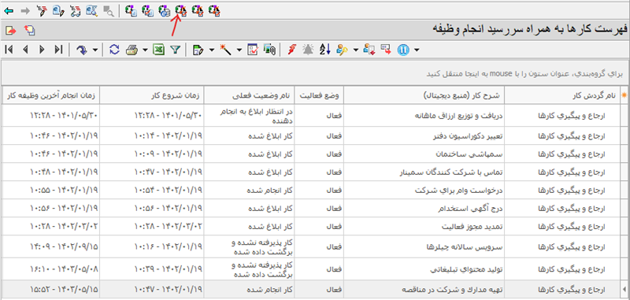Select the row 'درخواست وام برای شرکت'
This screenshot has width=630, height=300.
(x=314, y=191)
